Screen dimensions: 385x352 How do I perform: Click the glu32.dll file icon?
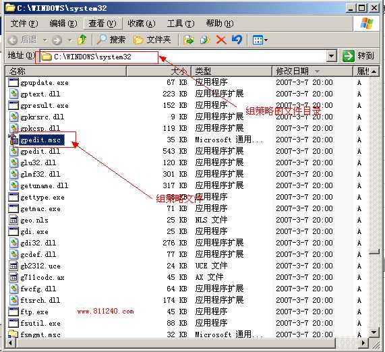[x=13, y=163]
